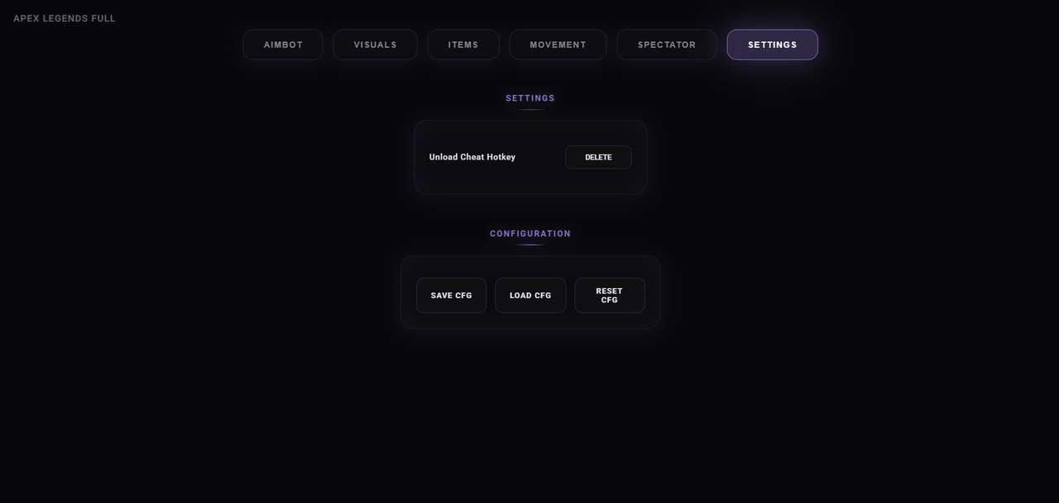This screenshot has width=1059, height=503.
Task: Click the purple divider under Configuration heading
Action: click(530, 244)
